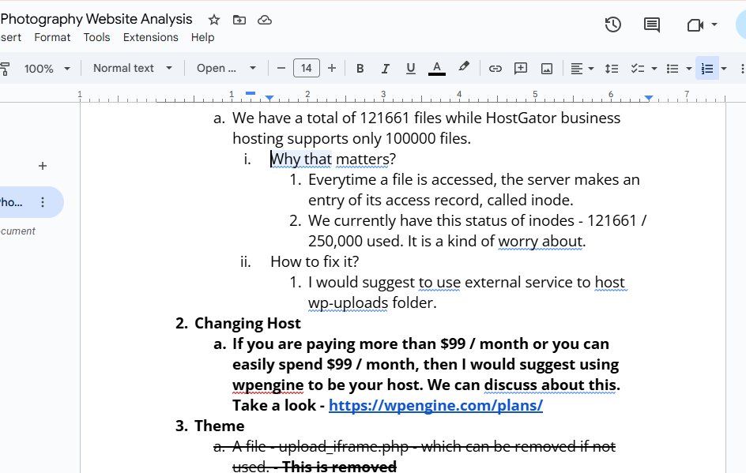Viewport: 746px width, 473px height.
Task: Expand video call options arrow
Action: click(x=714, y=24)
